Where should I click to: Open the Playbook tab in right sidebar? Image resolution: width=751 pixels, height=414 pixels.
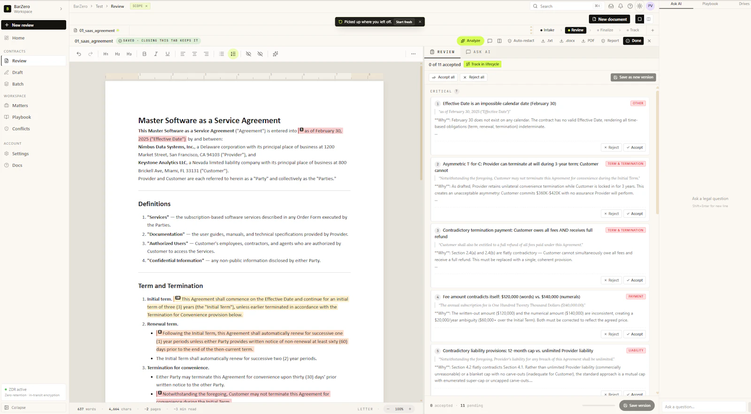coord(710,4)
